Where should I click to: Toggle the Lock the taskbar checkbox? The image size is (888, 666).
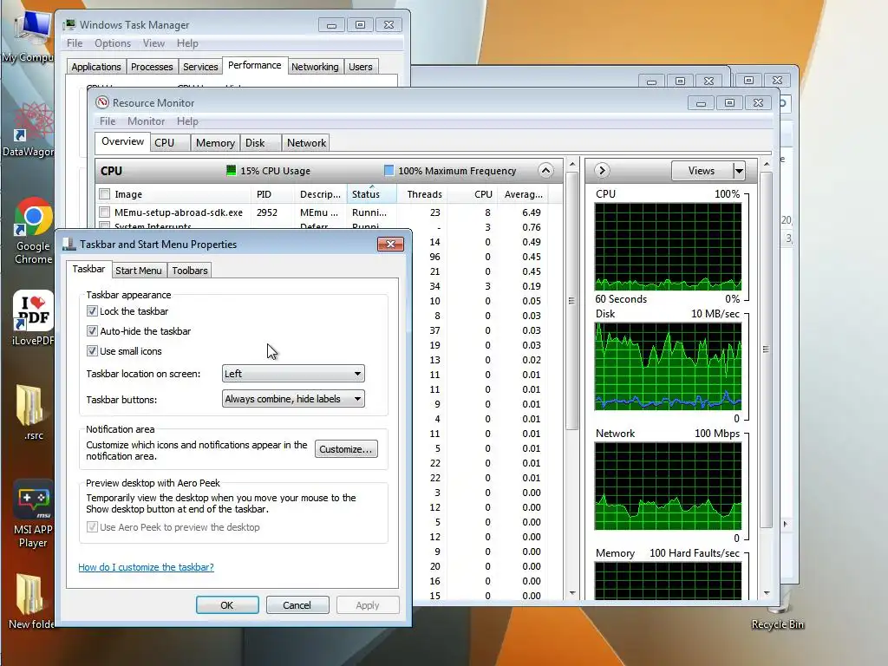coord(92,311)
